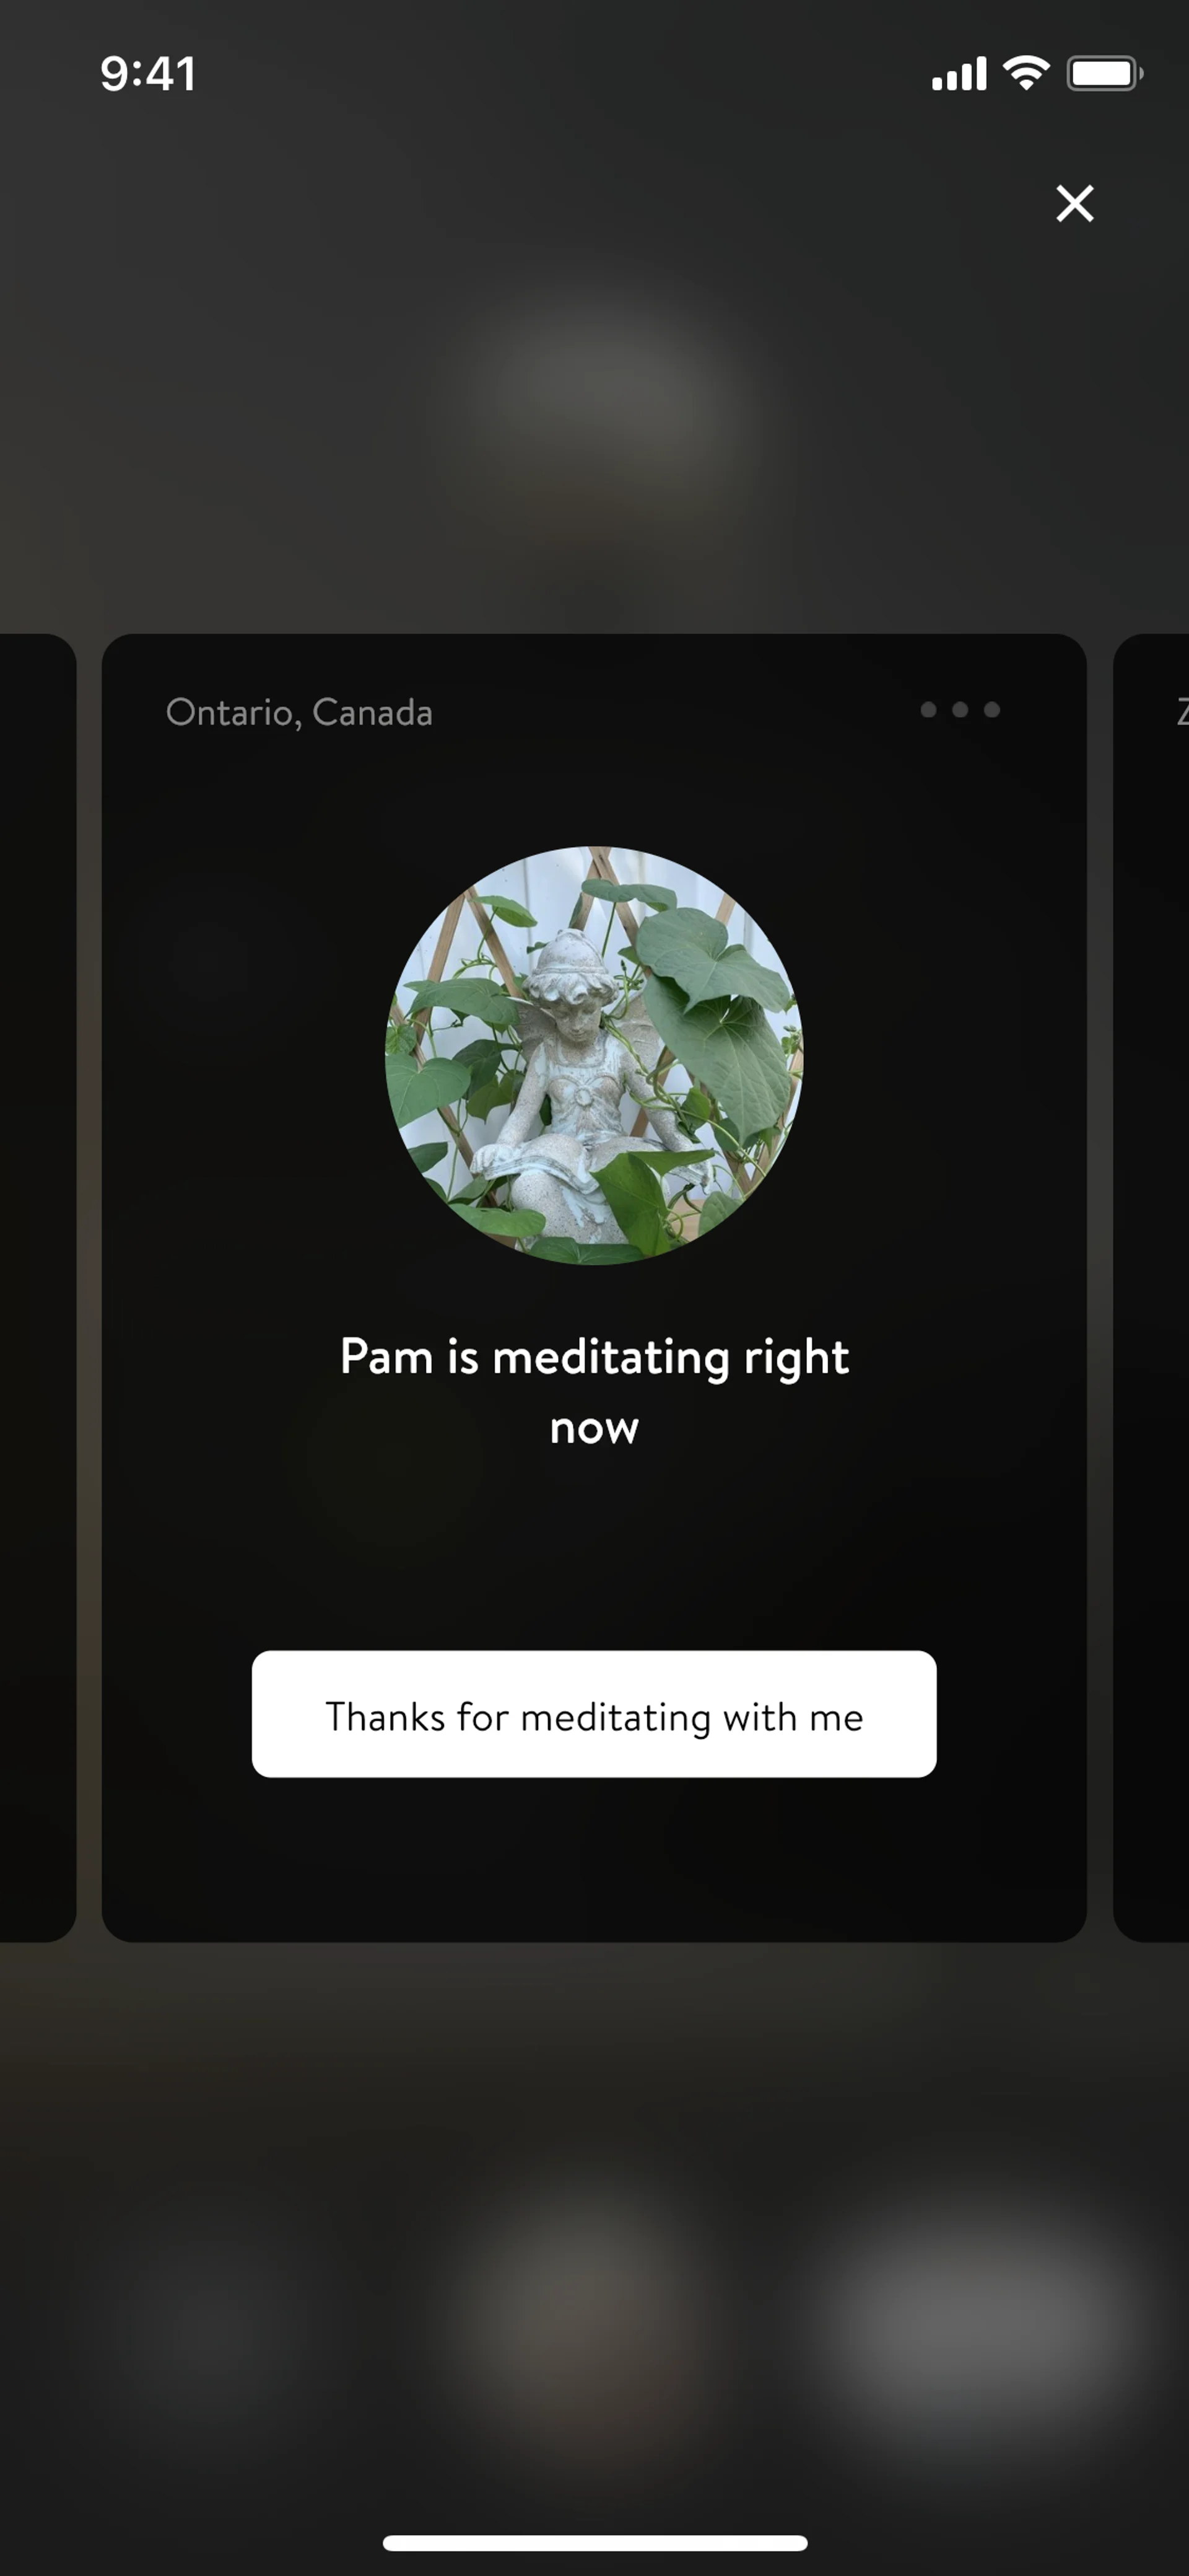1189x2576 pixels.
Task: Open the three-dot options on Pam's card
Action: [960, 710]
